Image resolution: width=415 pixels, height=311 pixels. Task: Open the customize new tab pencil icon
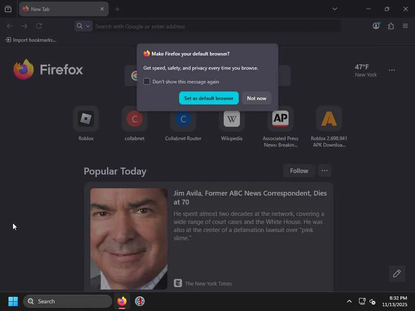[397, 273]
